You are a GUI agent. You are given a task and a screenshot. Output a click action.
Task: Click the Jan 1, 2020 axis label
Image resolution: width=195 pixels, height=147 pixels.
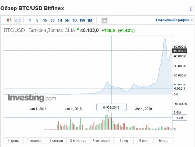pyautogui.click(x=144, y=109)
